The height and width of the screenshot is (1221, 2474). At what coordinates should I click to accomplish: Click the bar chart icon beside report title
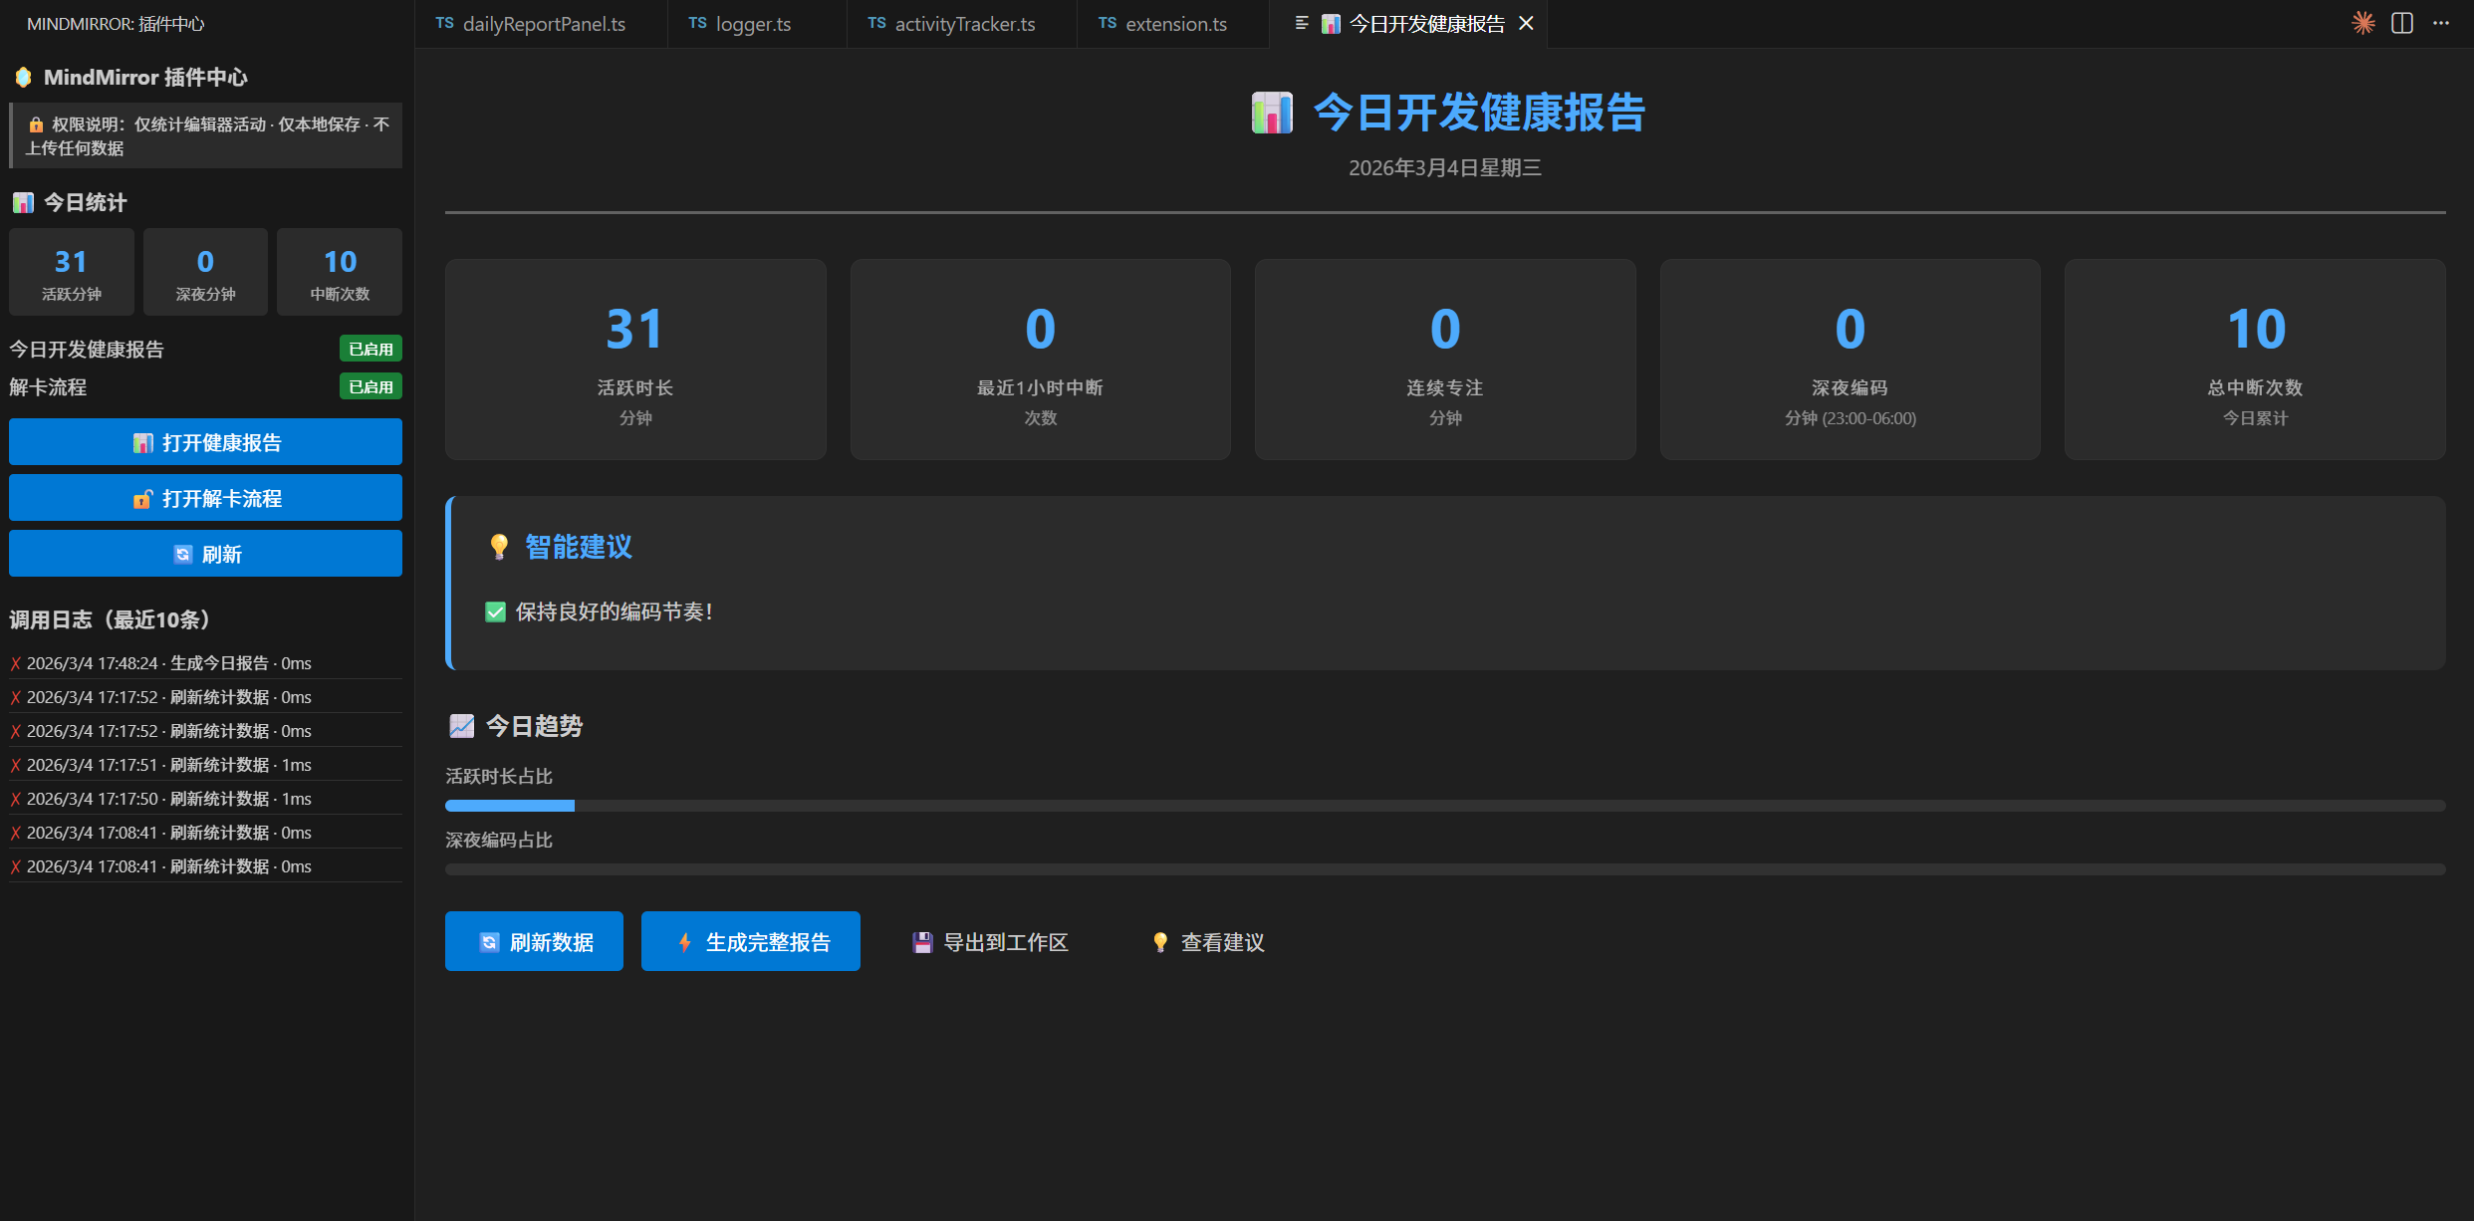tap(1272, 113)
